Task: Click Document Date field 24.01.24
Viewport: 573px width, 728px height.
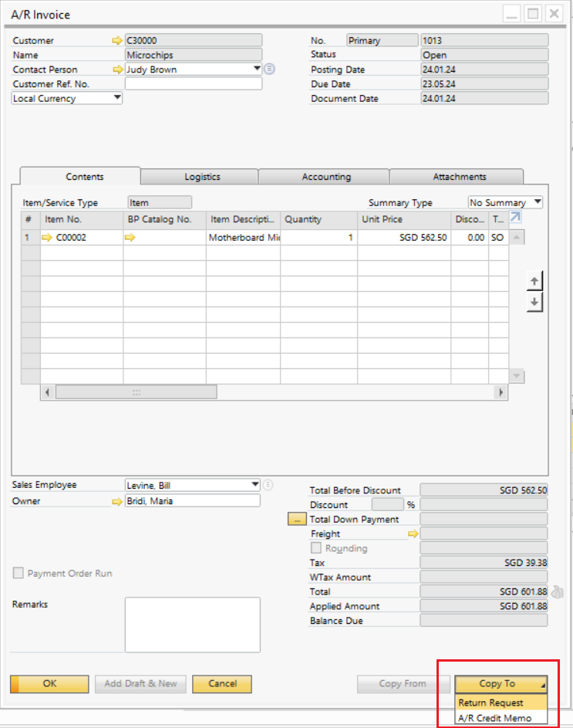Action: (x=484, y=98)
